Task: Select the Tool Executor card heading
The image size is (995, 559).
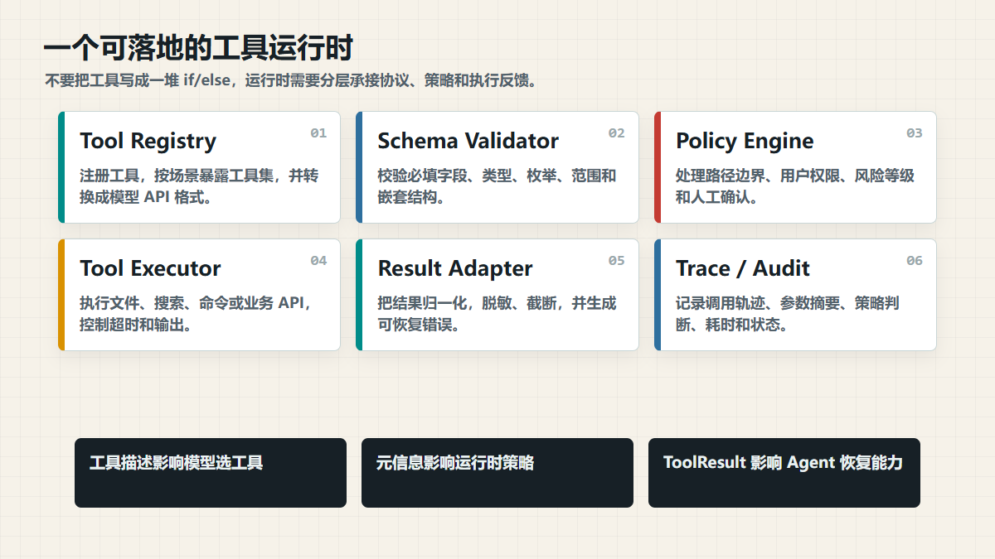Action: (150, 268)
